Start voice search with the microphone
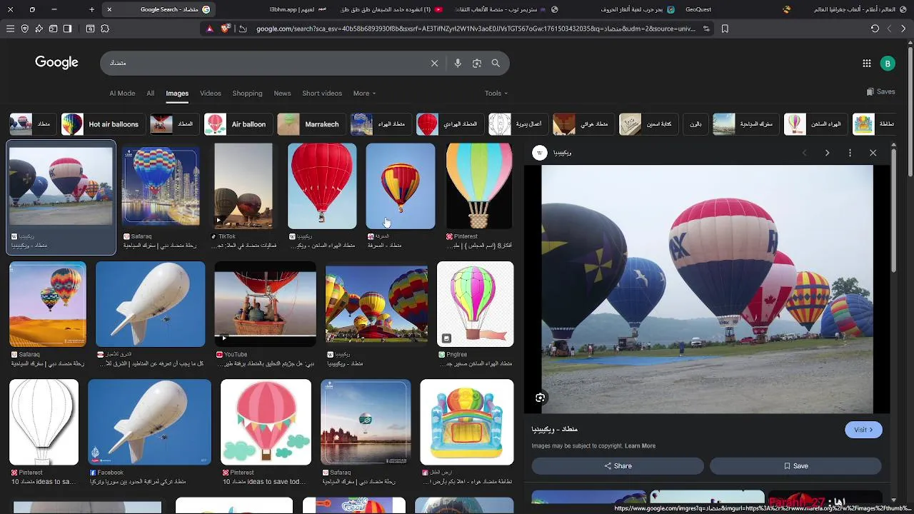Screen dimensions: 914x514 click(x=458, y=63)
